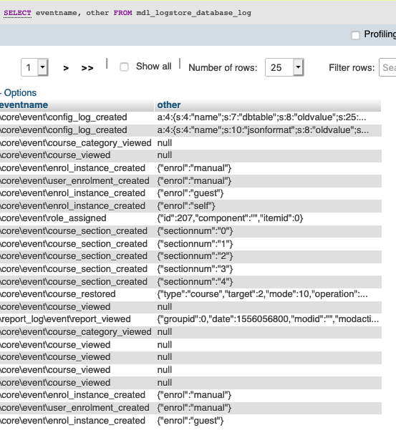Open the page number dropdown
Image resolution: width=396 pixels, height=433 pixels.
coord(35,67)
